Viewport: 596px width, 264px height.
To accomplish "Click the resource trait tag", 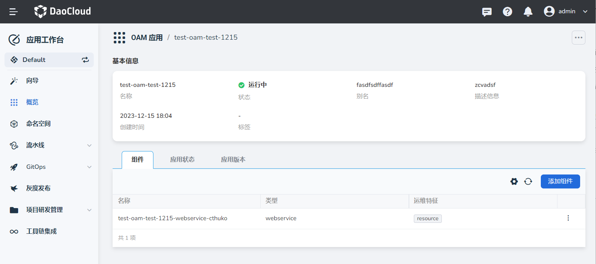I will point(427,219).
